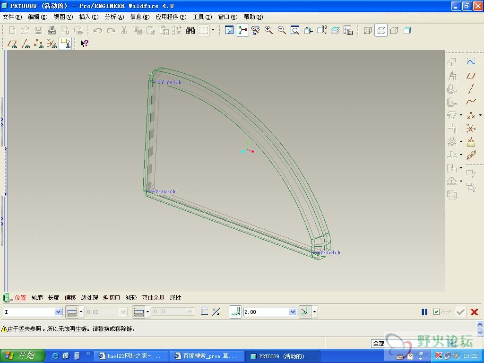
Task: Open the 全部 selection filter
Action: coord(414,343)
